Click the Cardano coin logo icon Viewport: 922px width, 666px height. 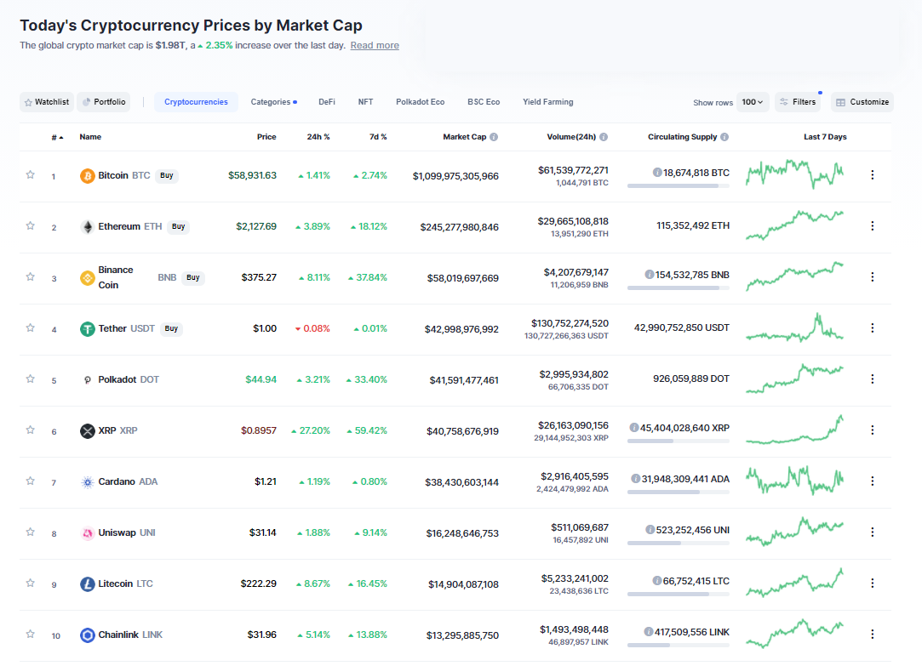[x=87, y=482]
